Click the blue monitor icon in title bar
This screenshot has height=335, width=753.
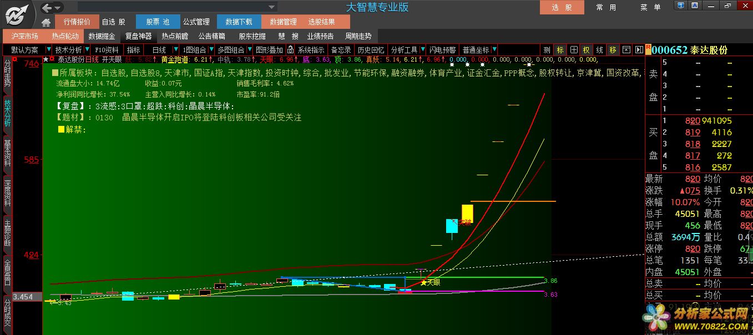click(680, 6)
